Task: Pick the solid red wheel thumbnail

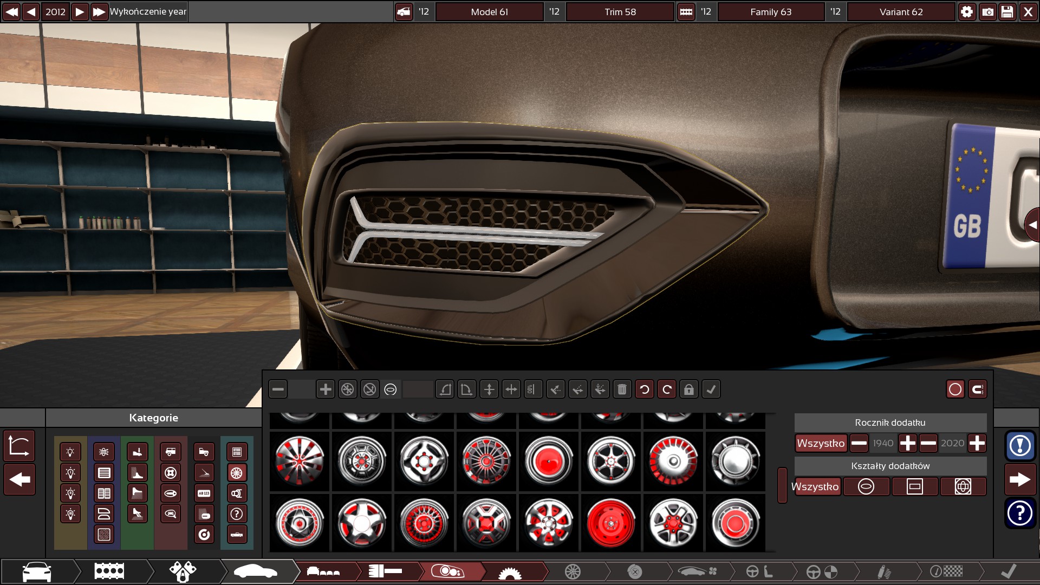Action: 610,523
